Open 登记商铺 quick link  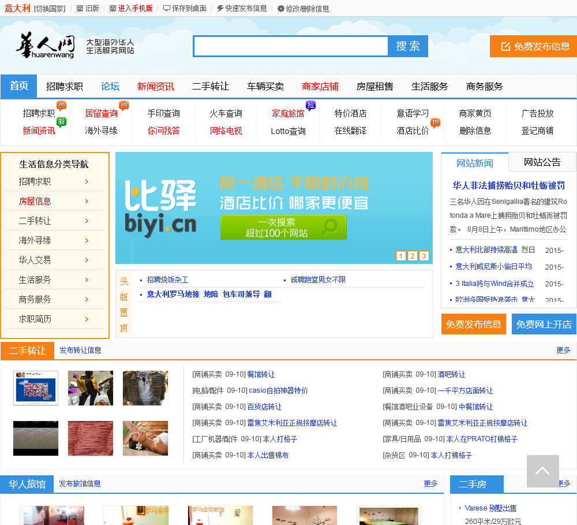(x=537, y=131)
